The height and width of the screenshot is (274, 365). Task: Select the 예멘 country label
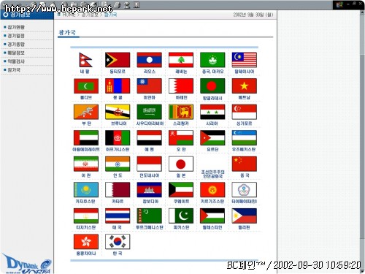click(149, 149)
